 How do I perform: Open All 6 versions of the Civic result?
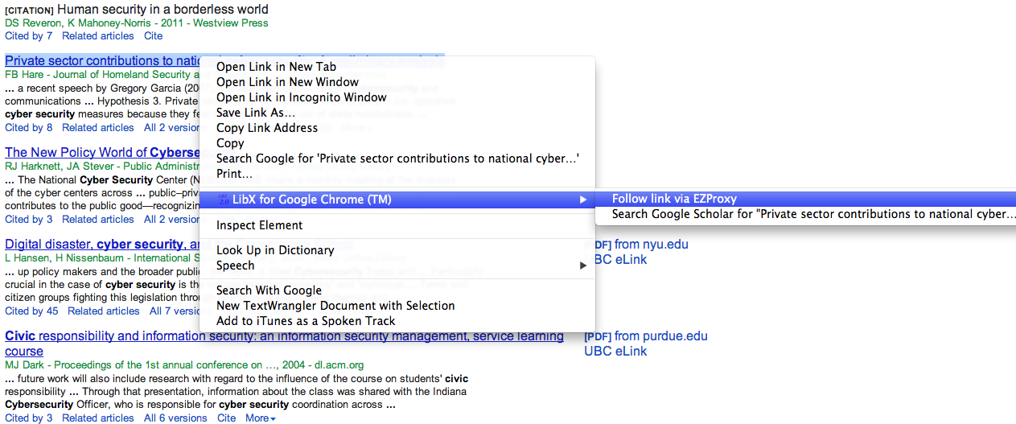point(175,418)
